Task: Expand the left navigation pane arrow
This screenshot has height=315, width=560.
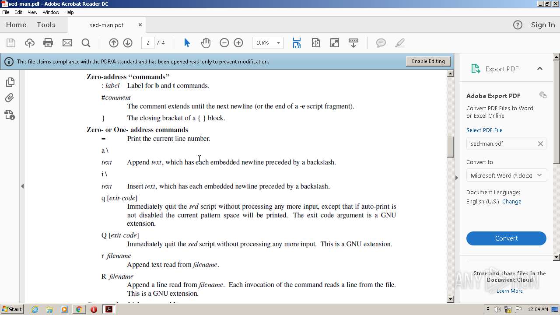Action: coord(22,186)
